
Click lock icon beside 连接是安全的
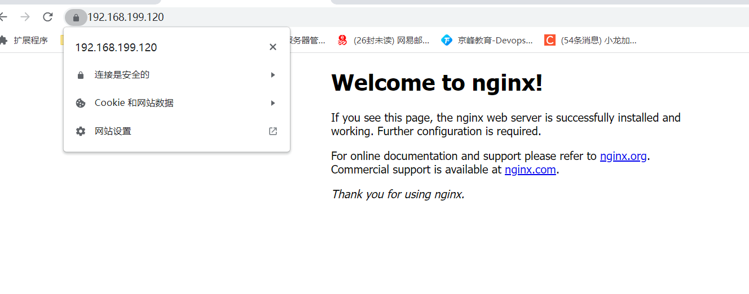point(81,75)
